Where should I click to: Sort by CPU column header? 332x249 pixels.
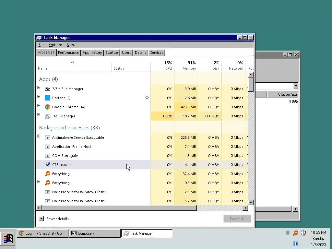pos(162,65)
